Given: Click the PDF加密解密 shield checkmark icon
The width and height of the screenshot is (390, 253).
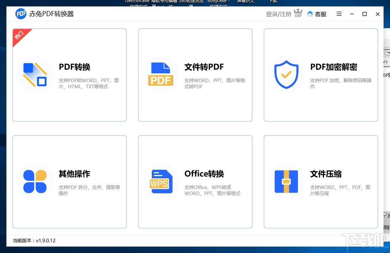Looking at the screenshot, I should coord(286,75).
